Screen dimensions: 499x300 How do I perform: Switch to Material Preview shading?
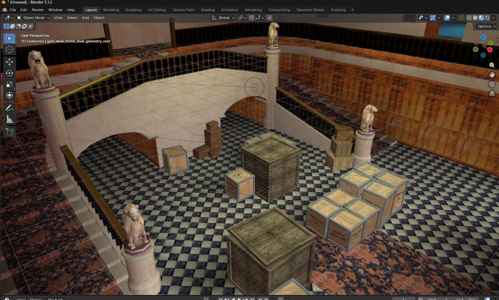point(481,18)
